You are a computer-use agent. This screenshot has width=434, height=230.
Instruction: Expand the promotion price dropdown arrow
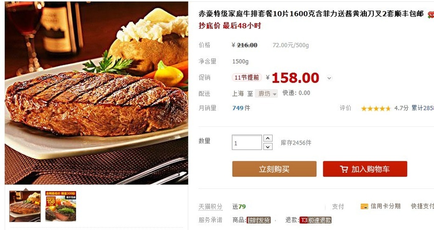tap(329, 78)
